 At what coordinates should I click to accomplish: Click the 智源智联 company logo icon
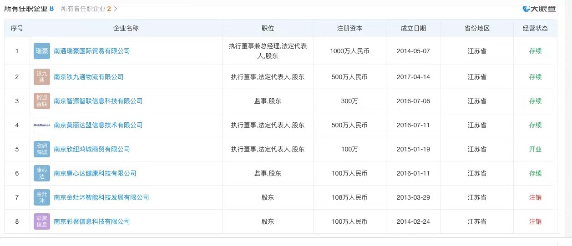(x=42, y=101)
